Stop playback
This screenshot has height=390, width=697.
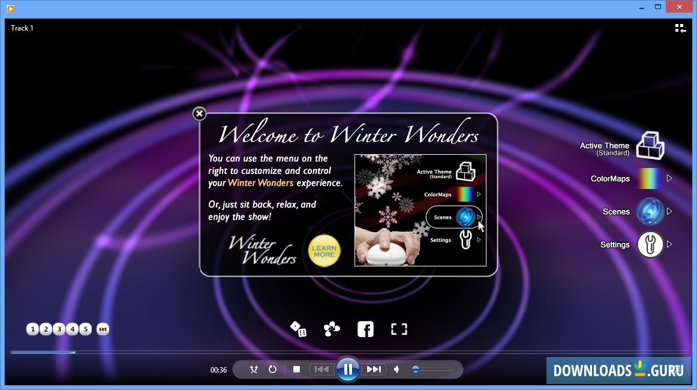point(296,370)
